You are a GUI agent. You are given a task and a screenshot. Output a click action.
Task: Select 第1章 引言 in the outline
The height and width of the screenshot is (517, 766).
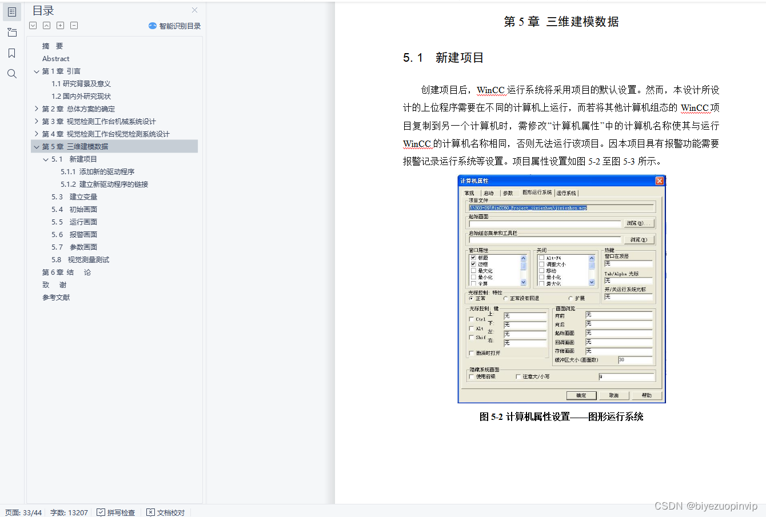[x=61, y=71]
